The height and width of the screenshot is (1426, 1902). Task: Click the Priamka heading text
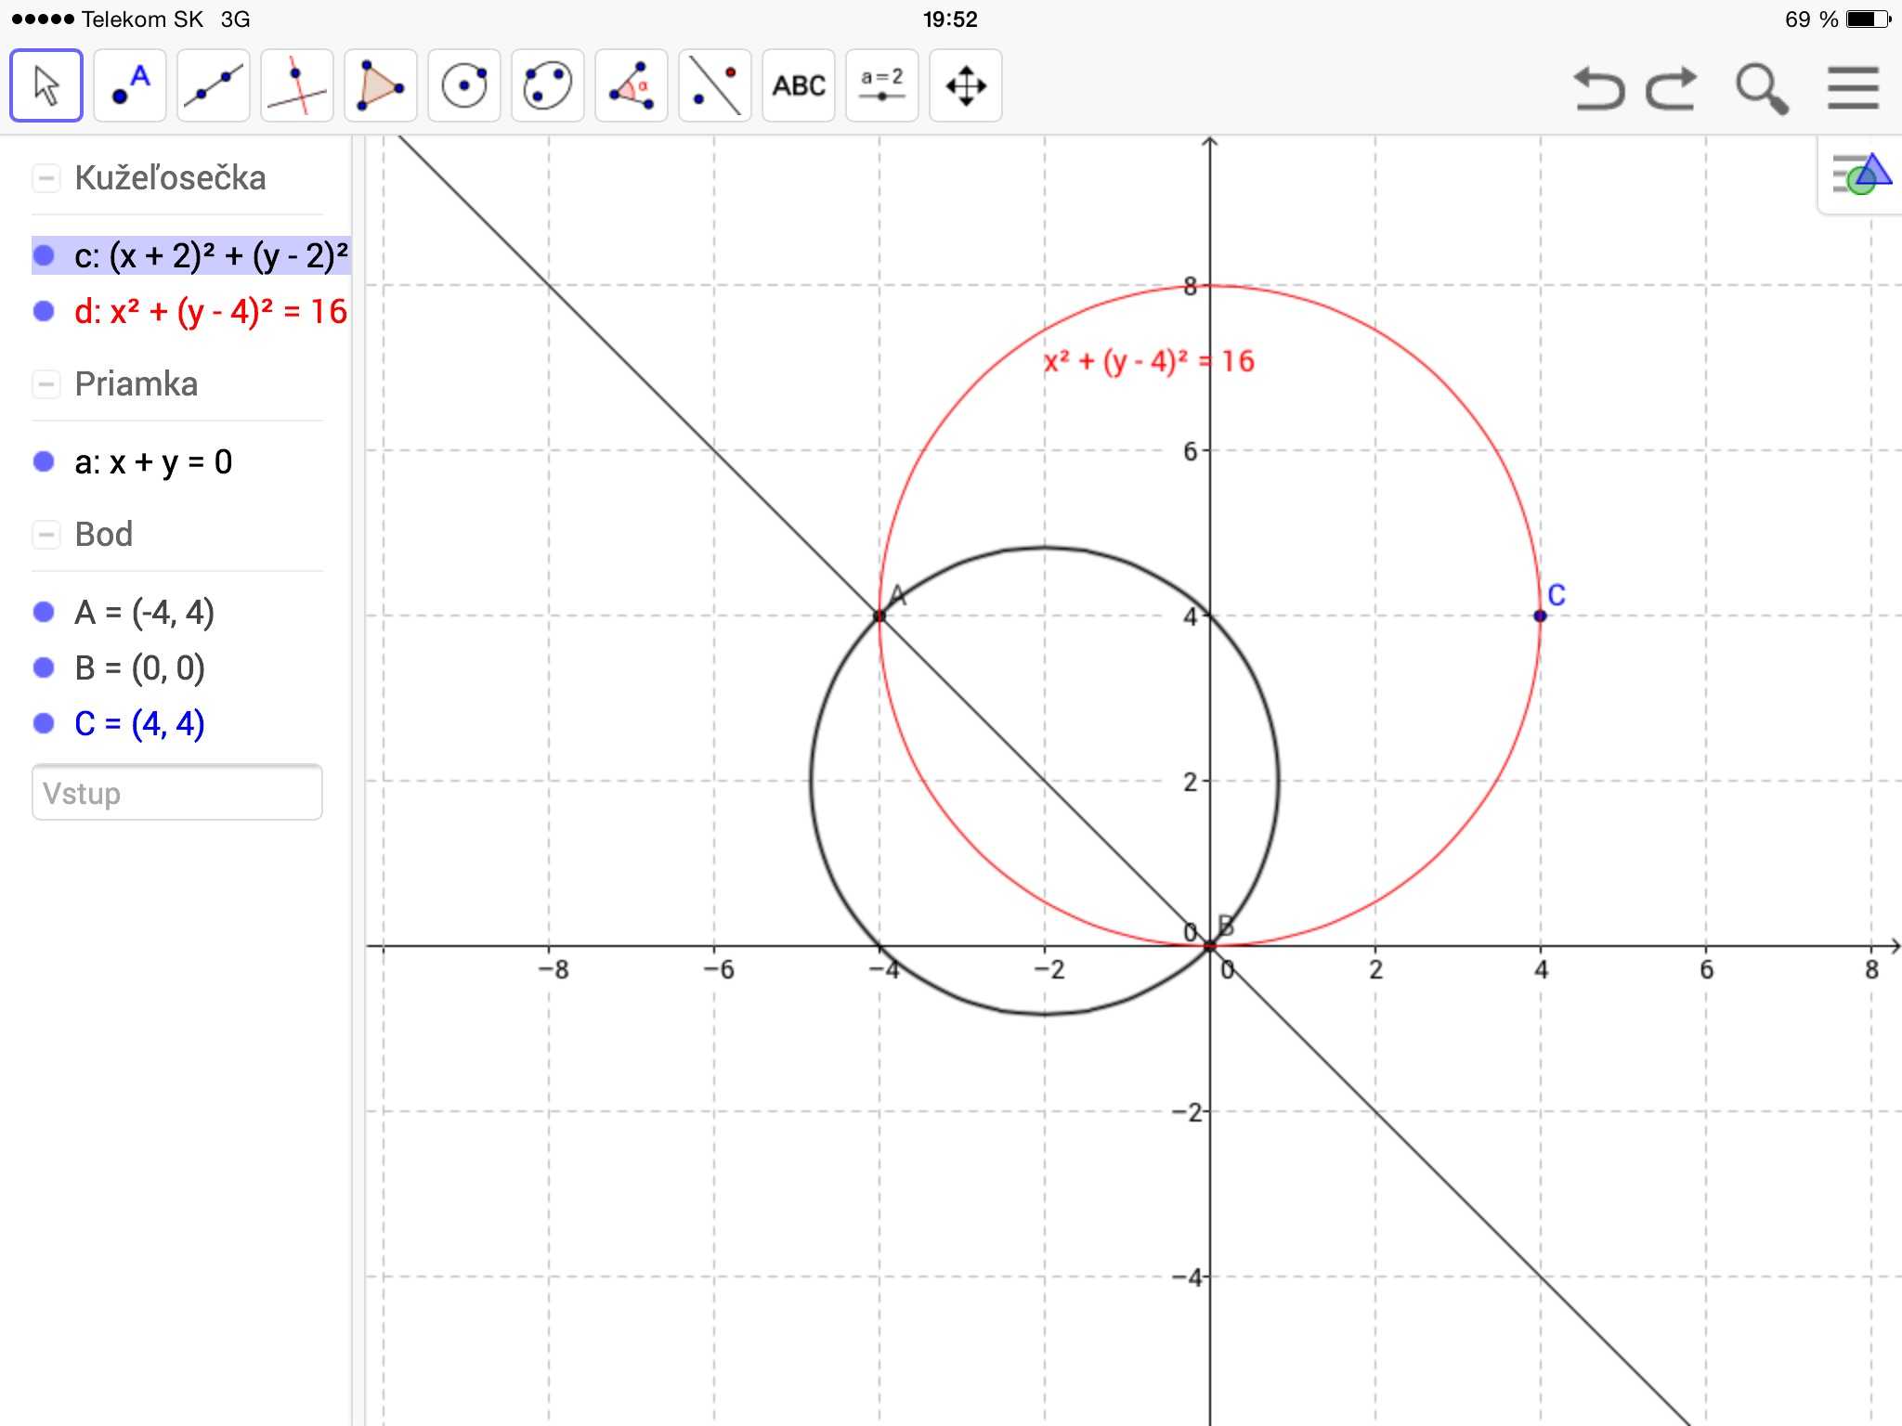137,383
